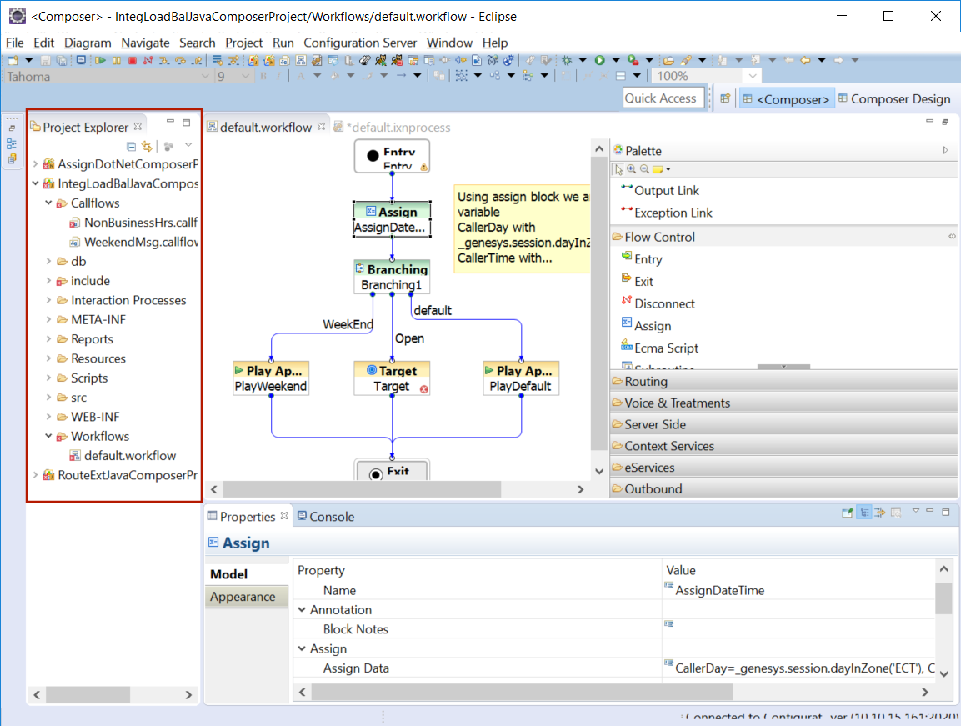Pick the Disconnect block in the palette

point(658,303)
